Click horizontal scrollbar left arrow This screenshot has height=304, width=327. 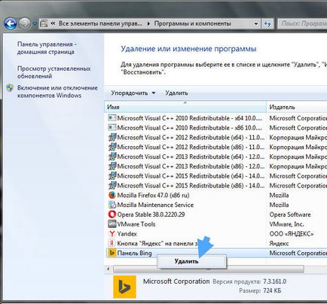tap(108, 269)
